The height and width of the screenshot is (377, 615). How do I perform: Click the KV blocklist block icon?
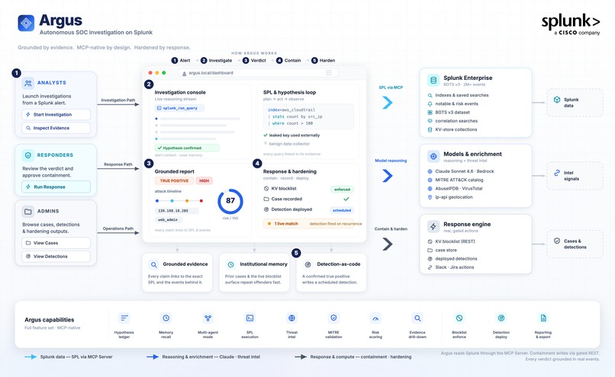[266, 189]
